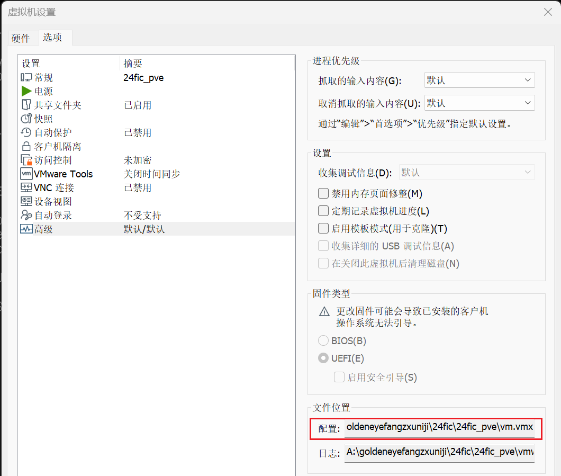Click the green 电源 (Power) icon
The width and height of the screenshot is (561, 476).
pos(26,92)
